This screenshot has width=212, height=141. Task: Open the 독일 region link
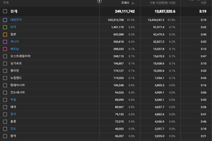(13, 99)
